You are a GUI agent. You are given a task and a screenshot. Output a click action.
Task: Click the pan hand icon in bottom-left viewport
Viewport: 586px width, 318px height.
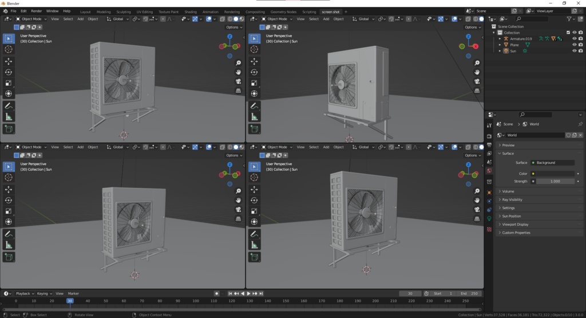[238, 200]
